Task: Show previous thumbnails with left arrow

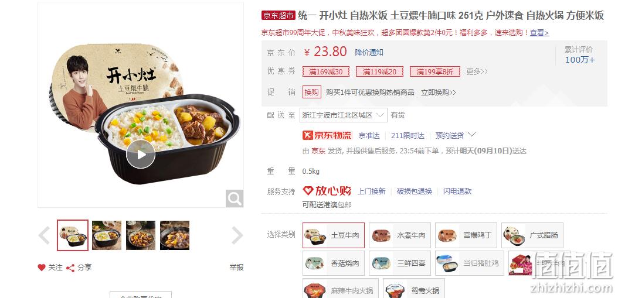Action: pyautogui.click(x=44, y=235)
